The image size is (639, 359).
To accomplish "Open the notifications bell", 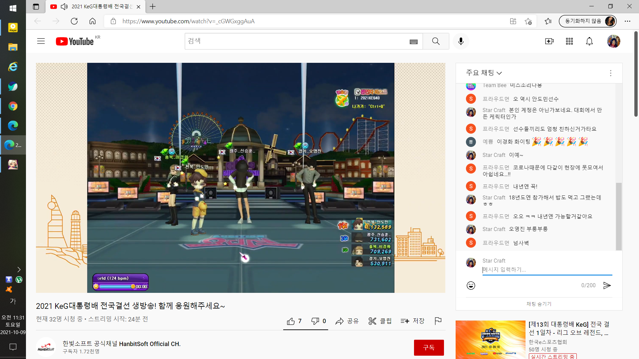I will (x=589, y=41).
